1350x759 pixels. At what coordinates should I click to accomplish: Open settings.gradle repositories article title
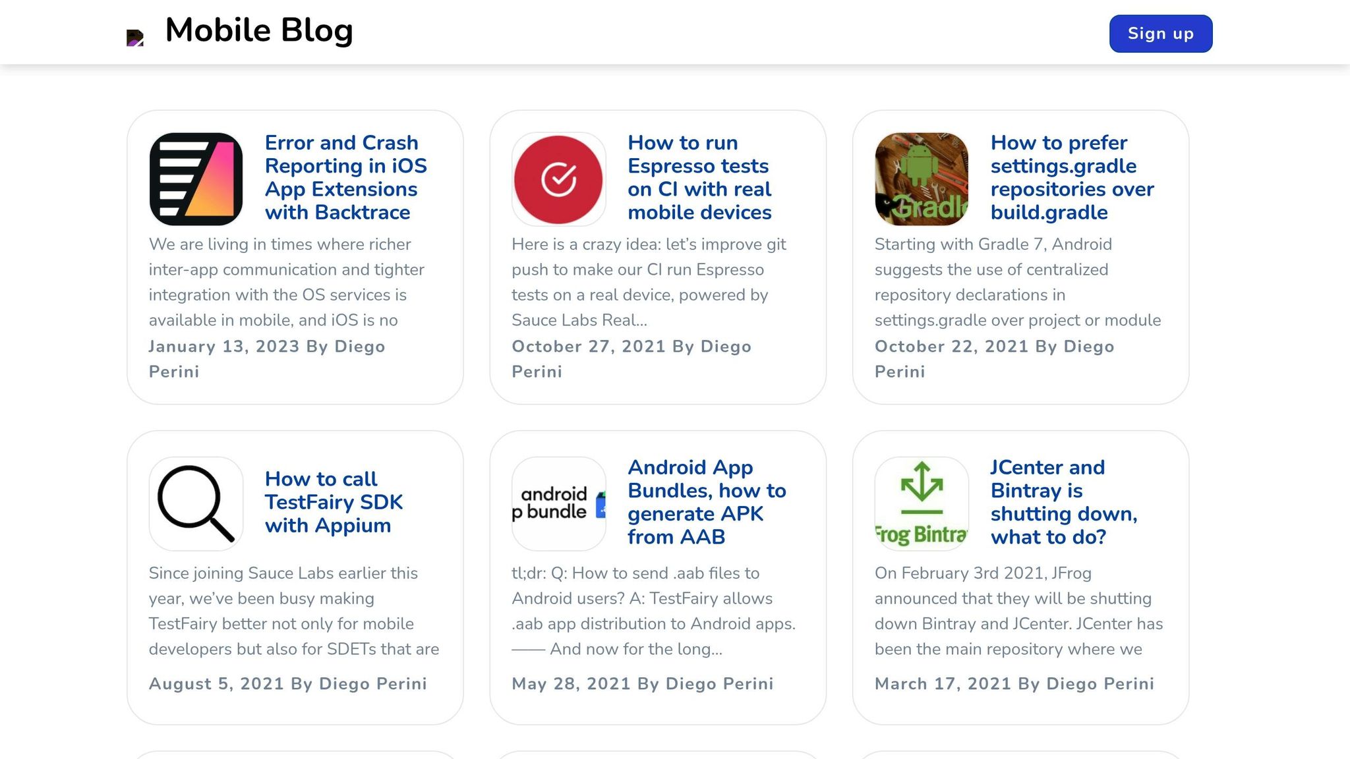tap(1071, 177)
